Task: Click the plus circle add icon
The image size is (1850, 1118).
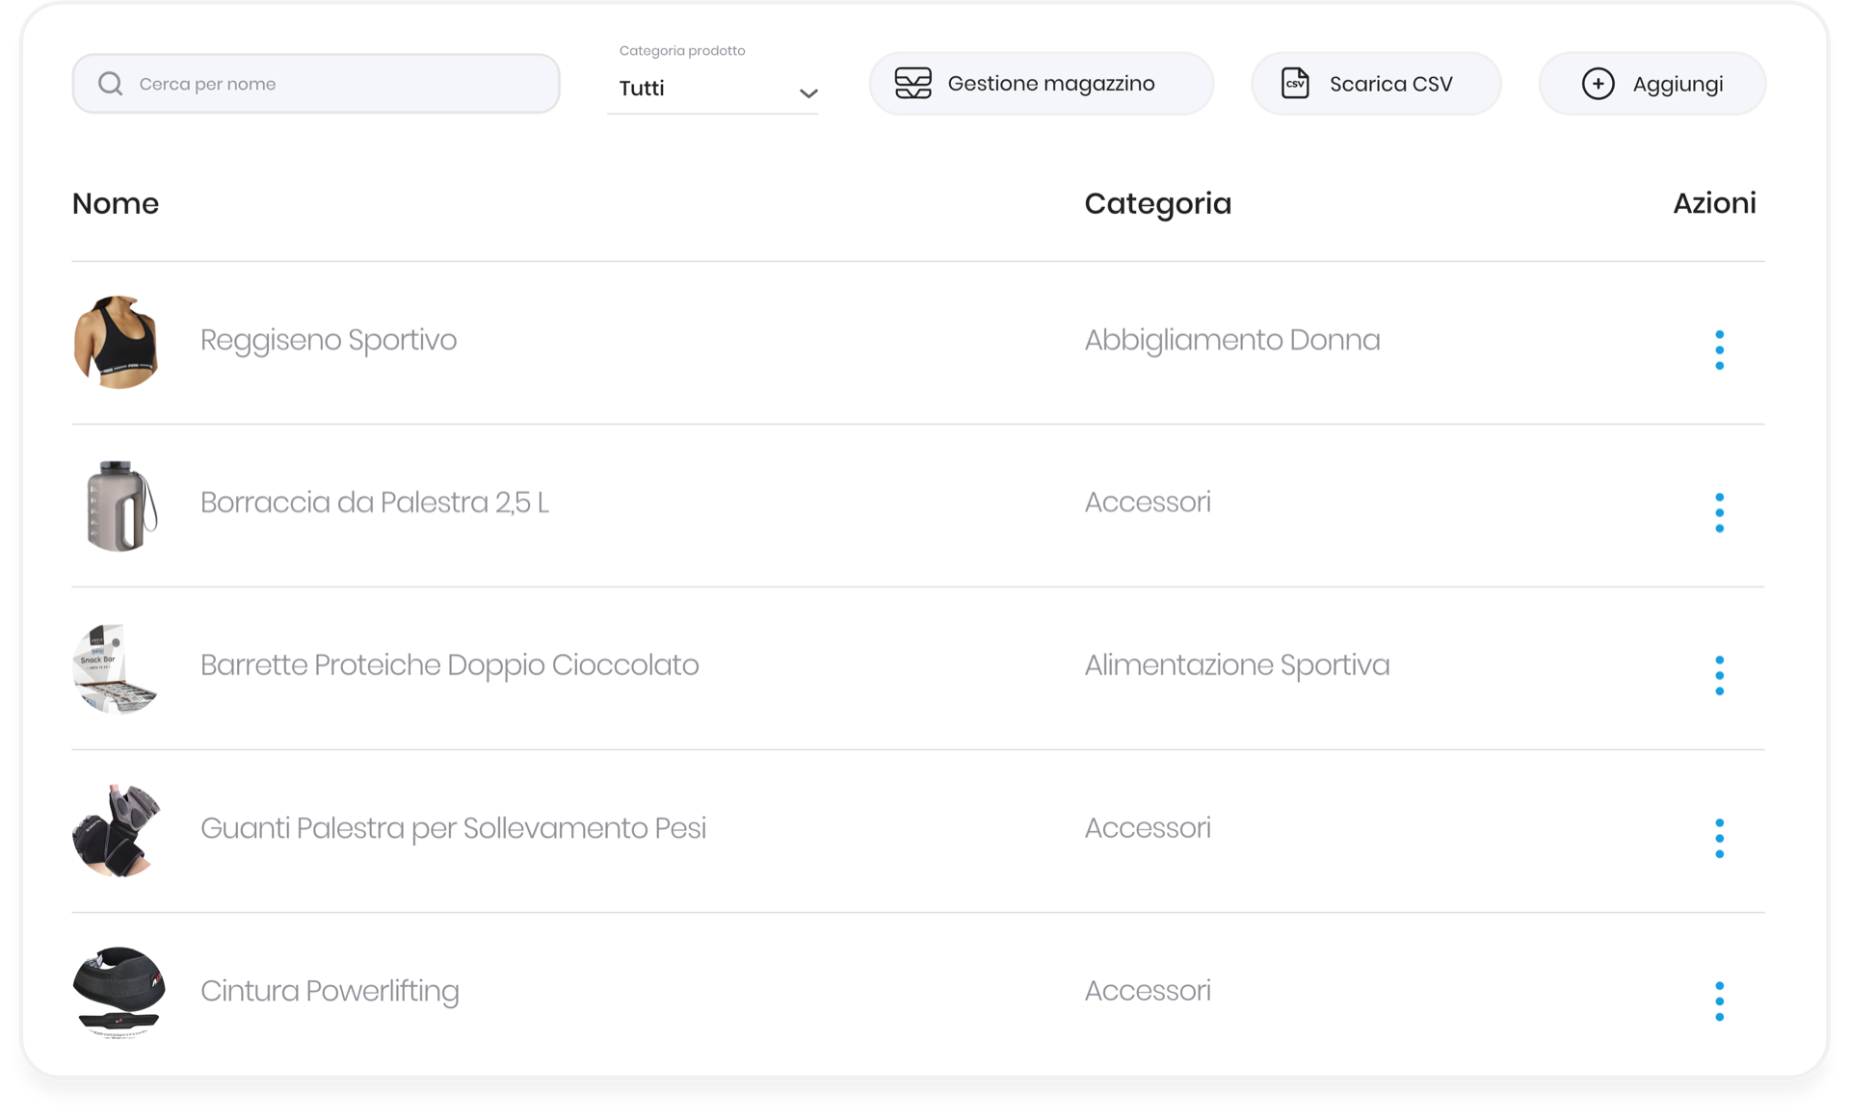Action: pos(1598,84)
